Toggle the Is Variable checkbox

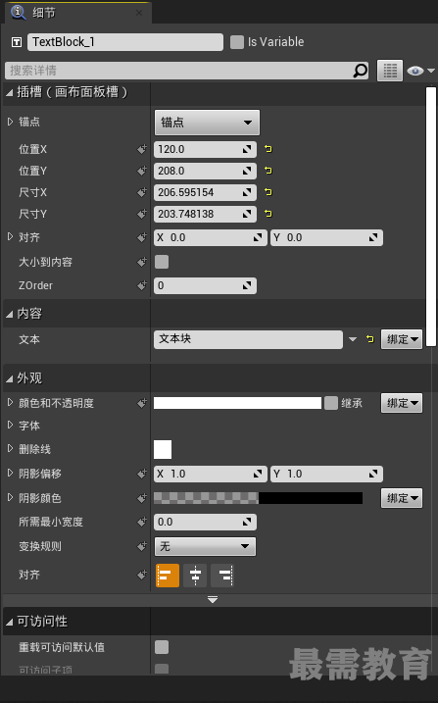coord(236,42)
